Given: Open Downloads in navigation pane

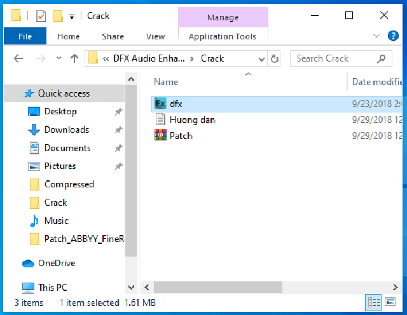Looking at the screenshot, I should 67,130.
